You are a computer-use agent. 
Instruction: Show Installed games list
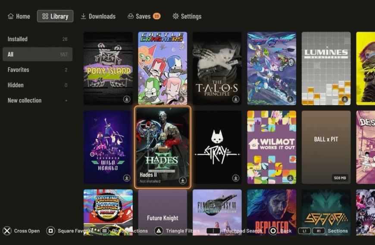coord(37,39)
